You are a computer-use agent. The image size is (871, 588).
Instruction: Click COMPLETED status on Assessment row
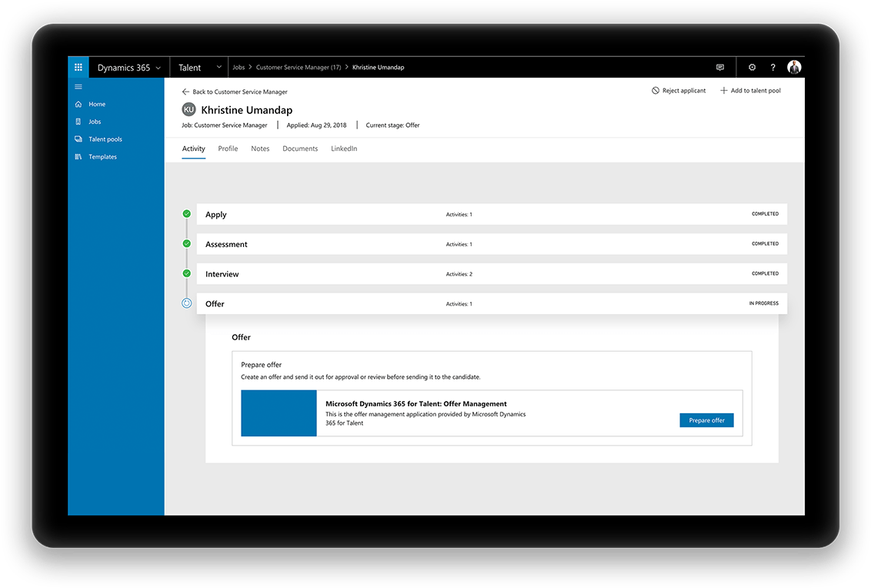pos(766,244)
